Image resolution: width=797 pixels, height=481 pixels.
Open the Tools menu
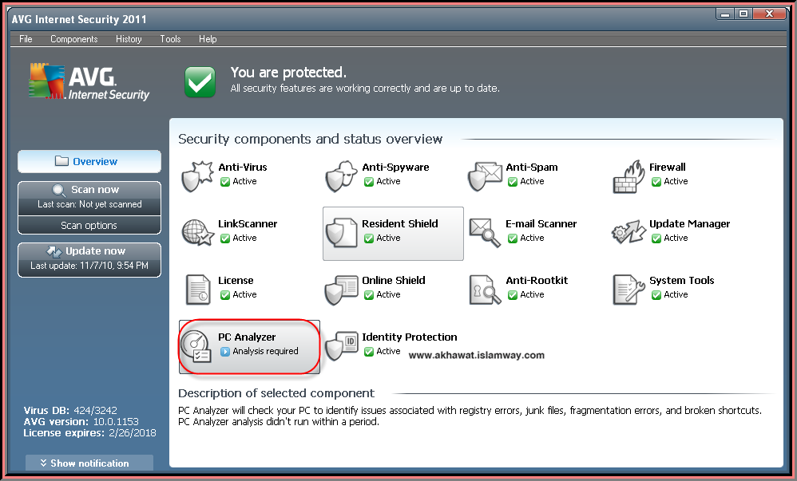click(x=170, y=39)
